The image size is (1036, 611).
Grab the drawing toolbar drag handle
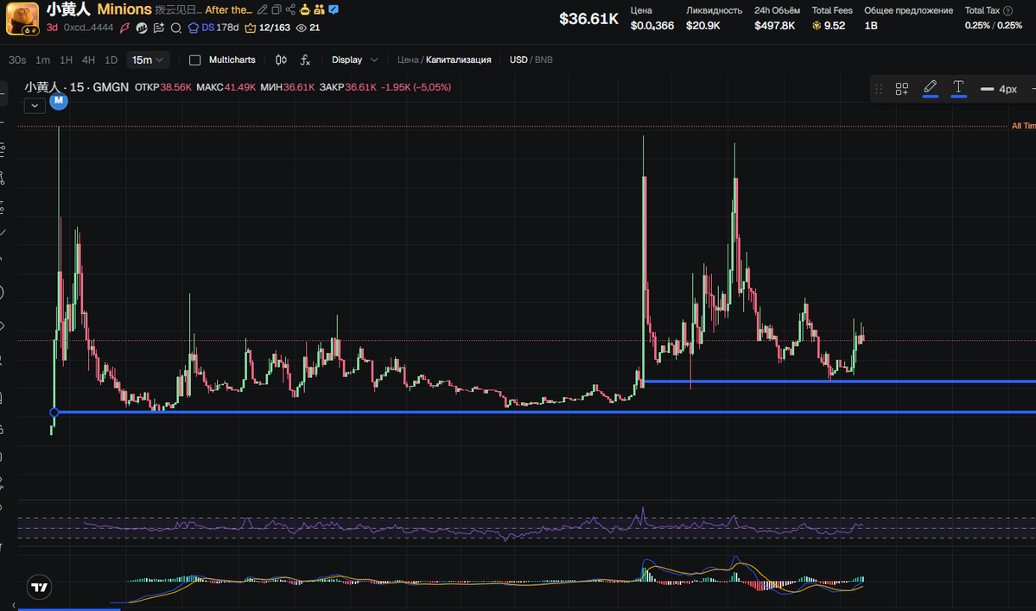(879, 89)
